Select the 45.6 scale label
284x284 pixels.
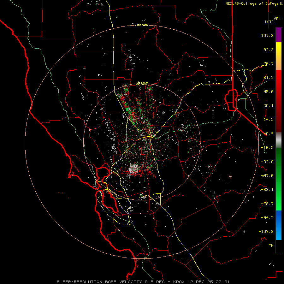(x=269, y=92)
